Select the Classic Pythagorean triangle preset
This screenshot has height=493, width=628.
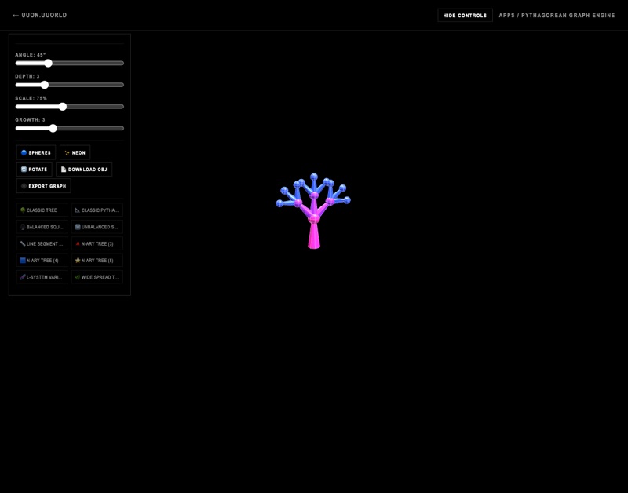coord(97,210)
